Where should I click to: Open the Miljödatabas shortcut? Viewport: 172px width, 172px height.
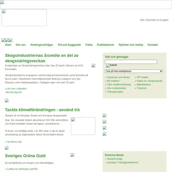click(x=144, y=84)
